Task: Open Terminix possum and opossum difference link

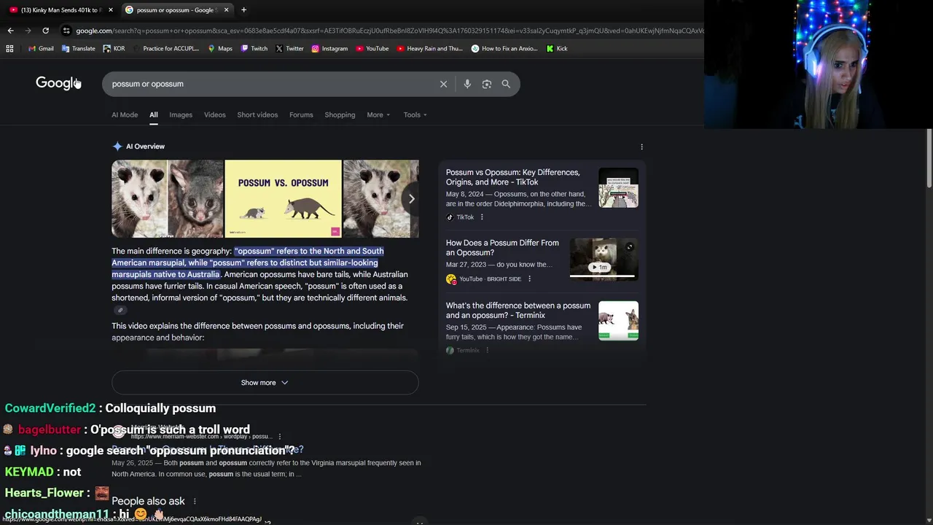Action: coord(518,311)
